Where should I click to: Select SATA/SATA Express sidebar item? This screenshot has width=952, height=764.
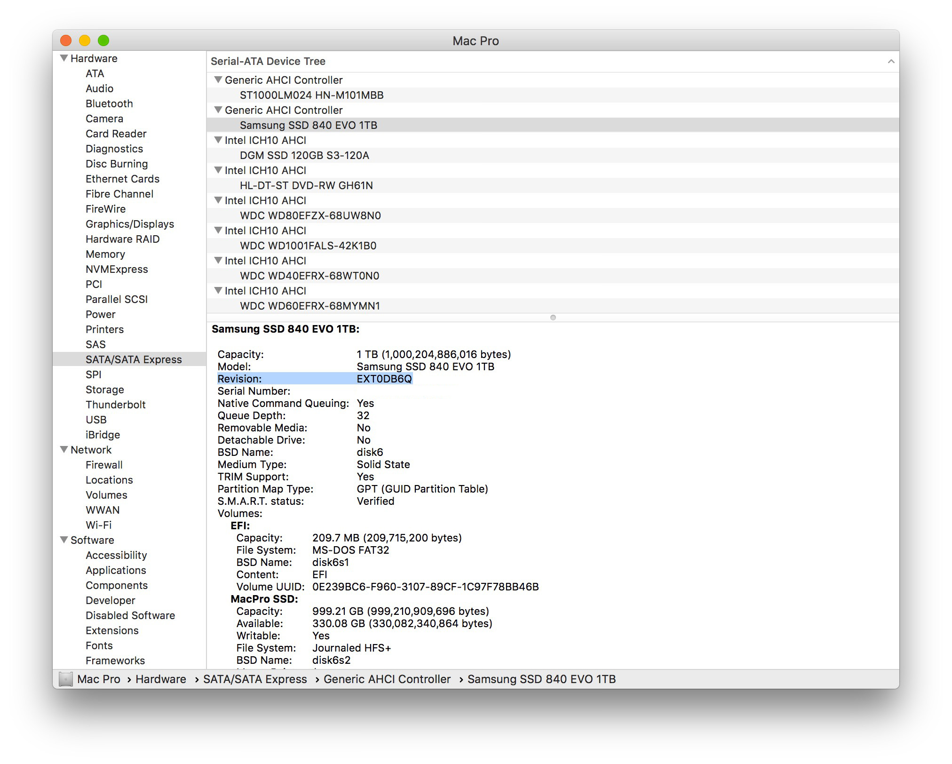(129, 359)
